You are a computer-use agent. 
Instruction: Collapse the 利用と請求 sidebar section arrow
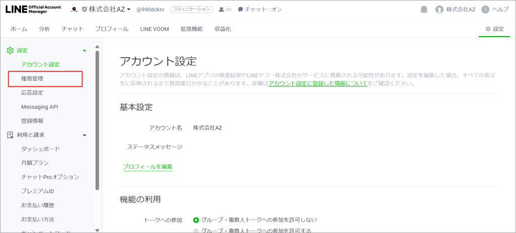pos(84,135)
